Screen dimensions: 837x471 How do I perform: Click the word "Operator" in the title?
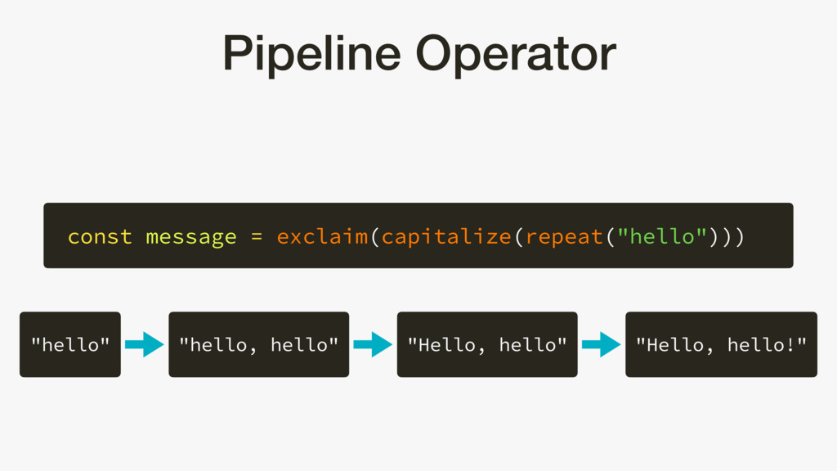pyautogui.click(x=515, y=54)
